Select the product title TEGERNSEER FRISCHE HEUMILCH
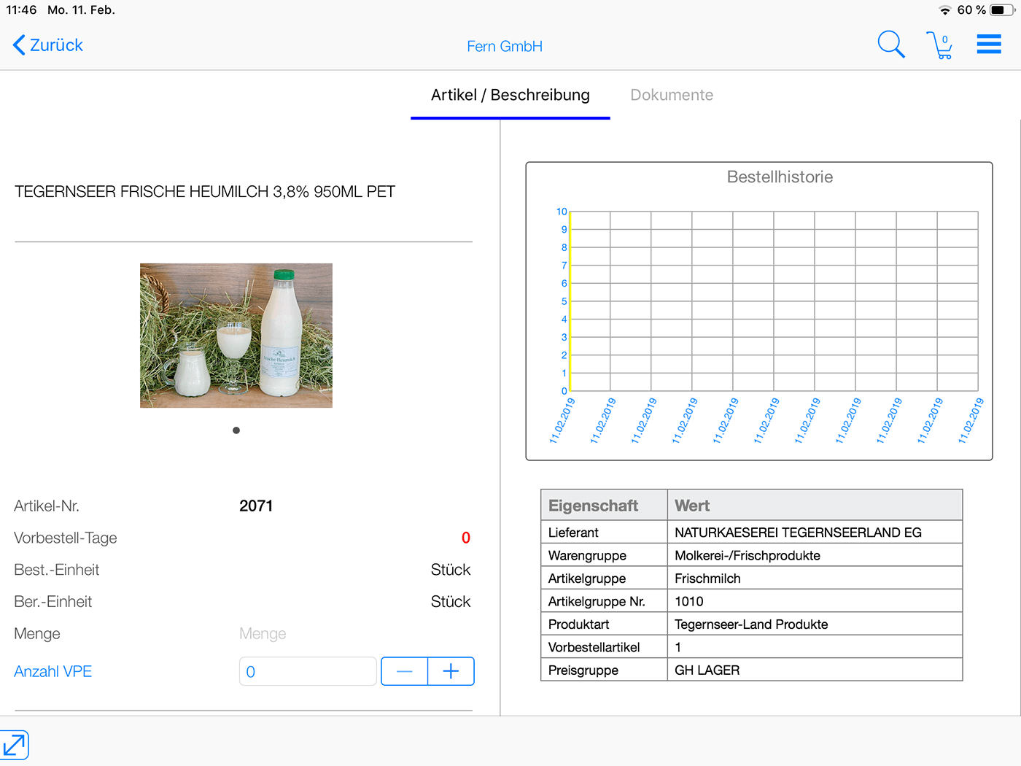The width and height of the screenshot is (1021, 766). pos(205,192)
